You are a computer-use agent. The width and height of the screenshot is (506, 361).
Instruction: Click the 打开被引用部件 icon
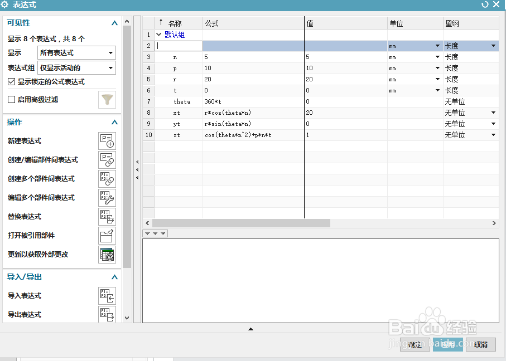(x=107, y=236)
